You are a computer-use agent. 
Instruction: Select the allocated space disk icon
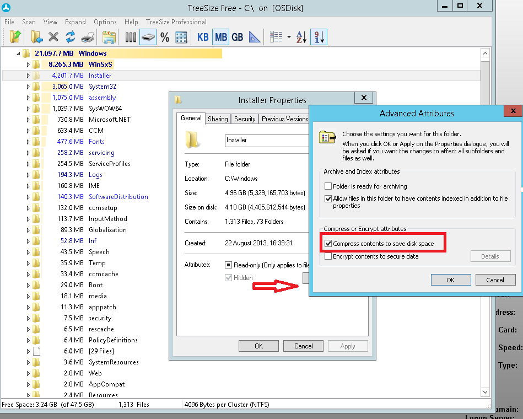148,37
